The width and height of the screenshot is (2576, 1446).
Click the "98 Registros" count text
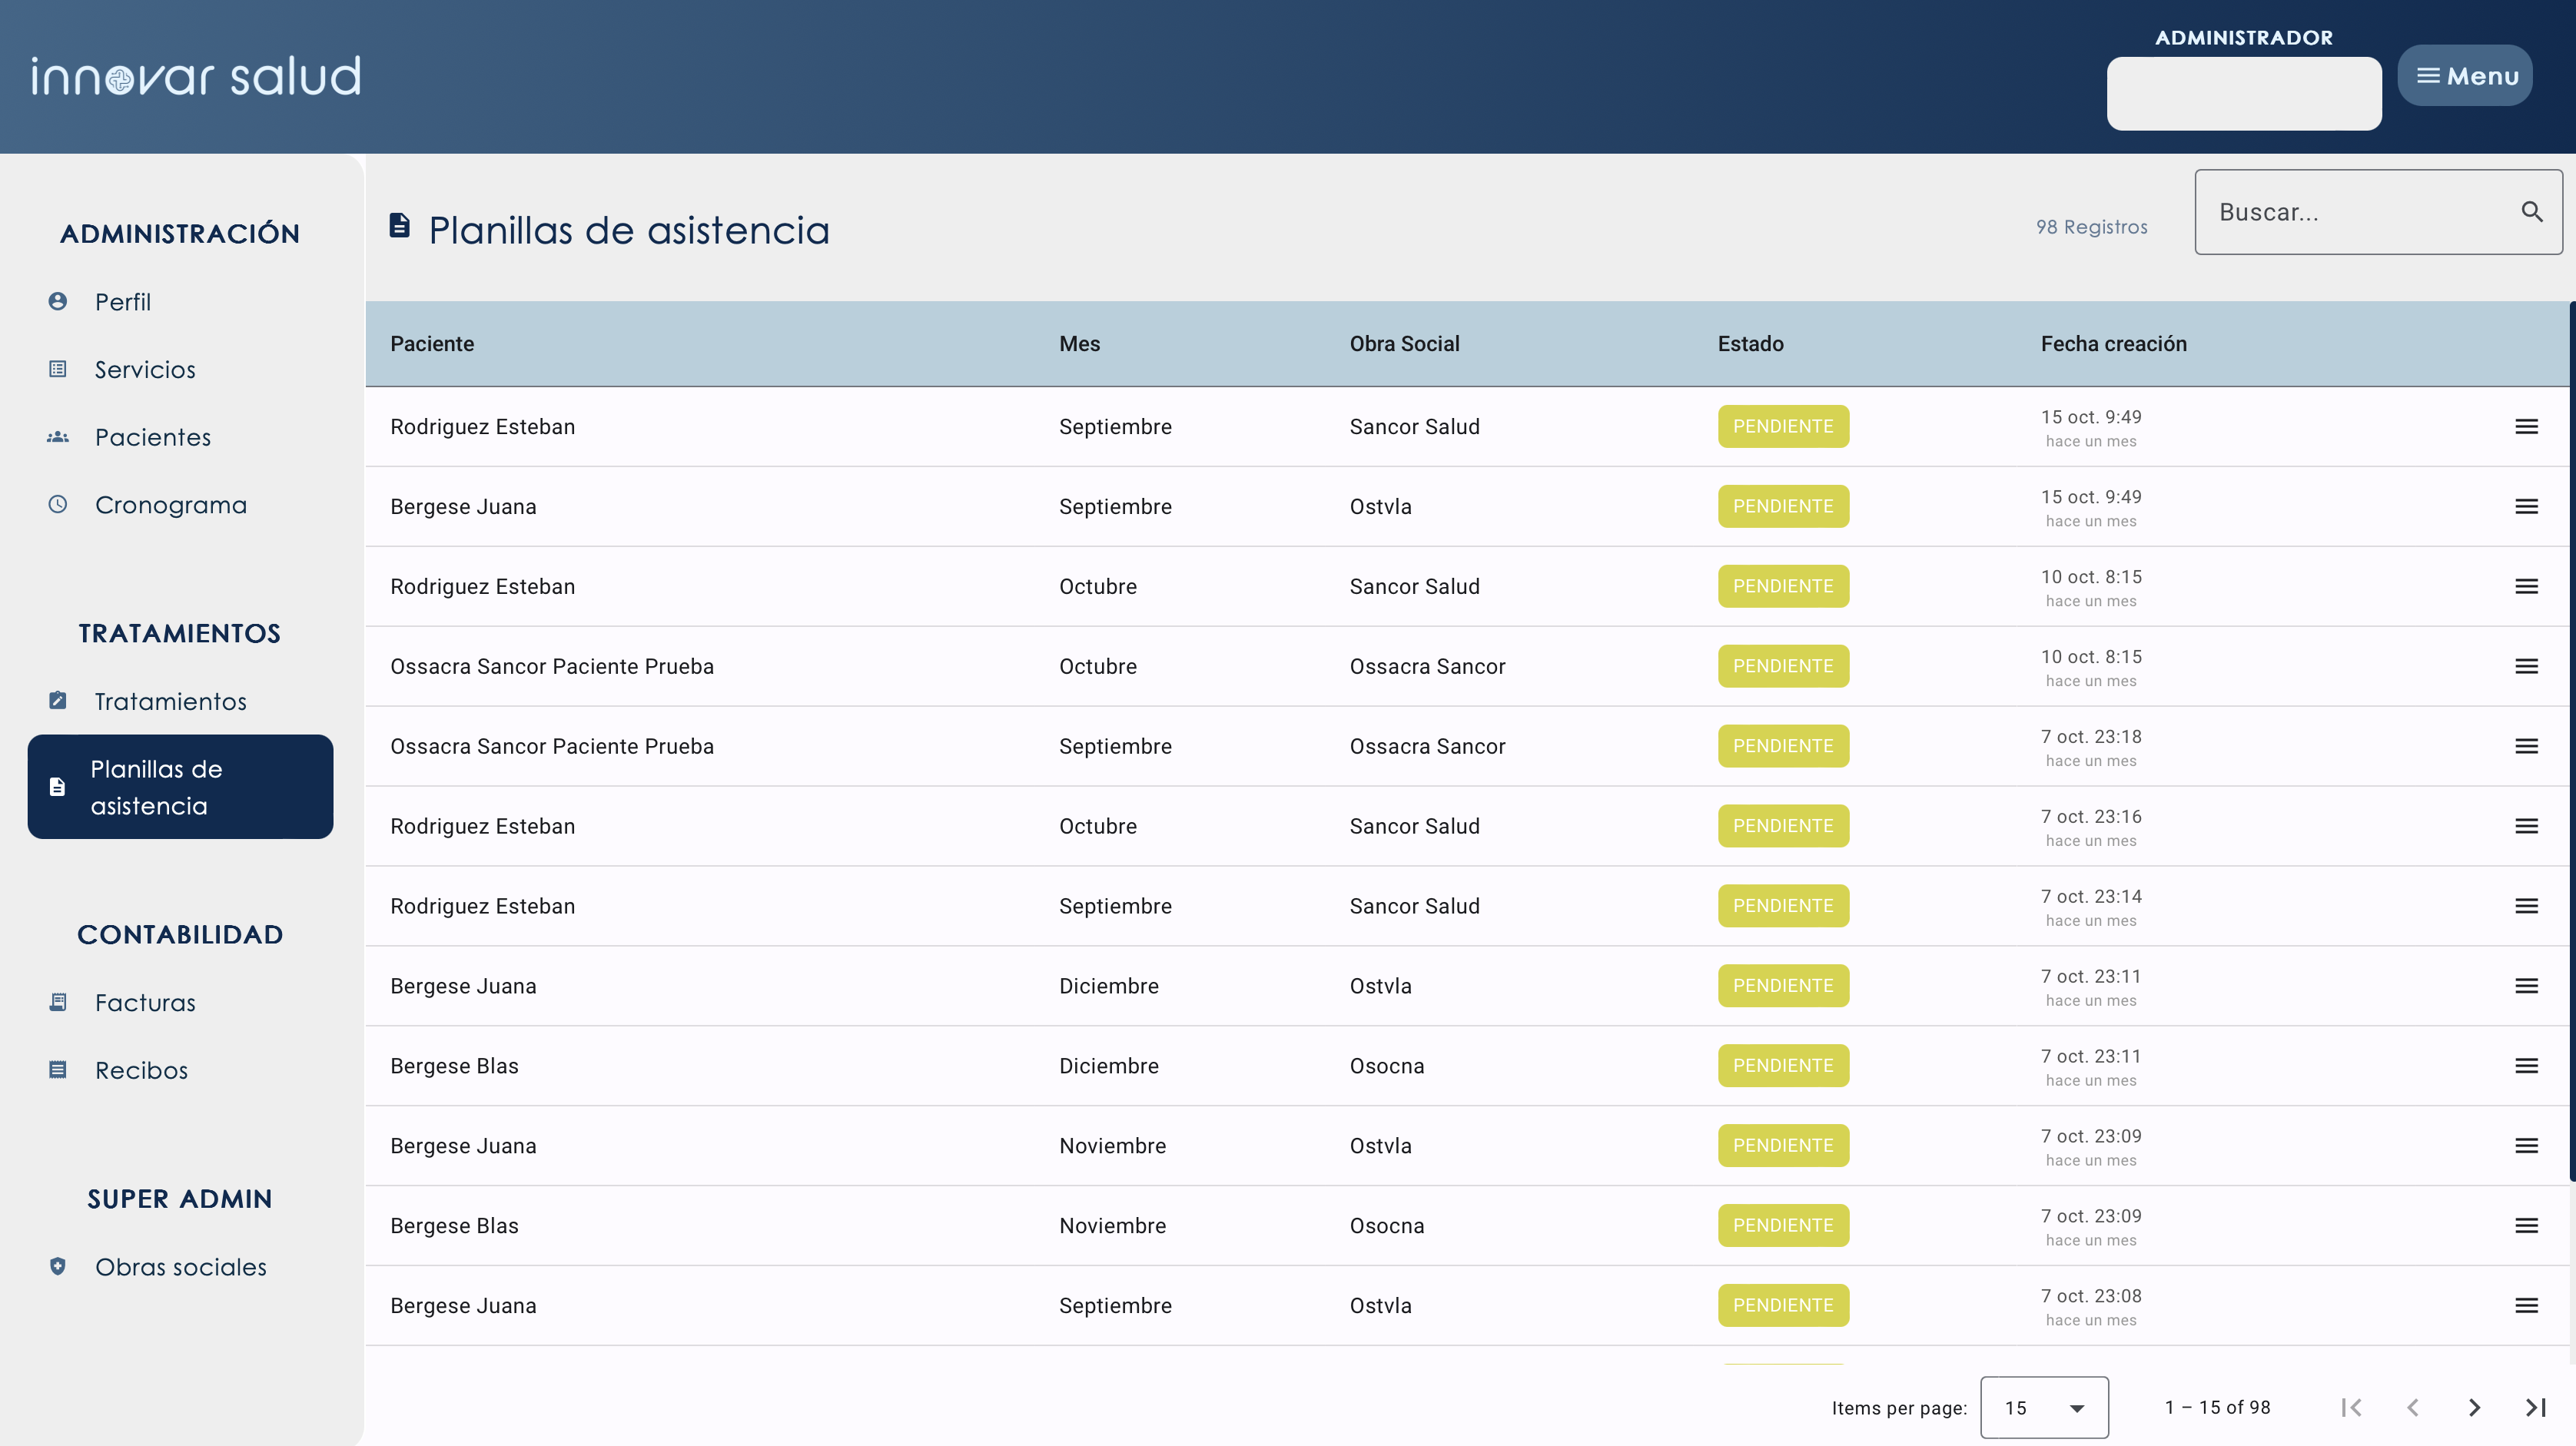pos(2091,227)
